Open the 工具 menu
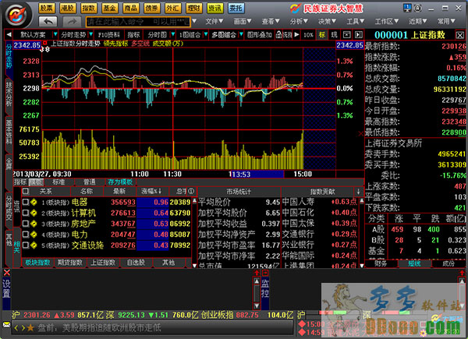468x339 pixels. click(x=355, y=22)
